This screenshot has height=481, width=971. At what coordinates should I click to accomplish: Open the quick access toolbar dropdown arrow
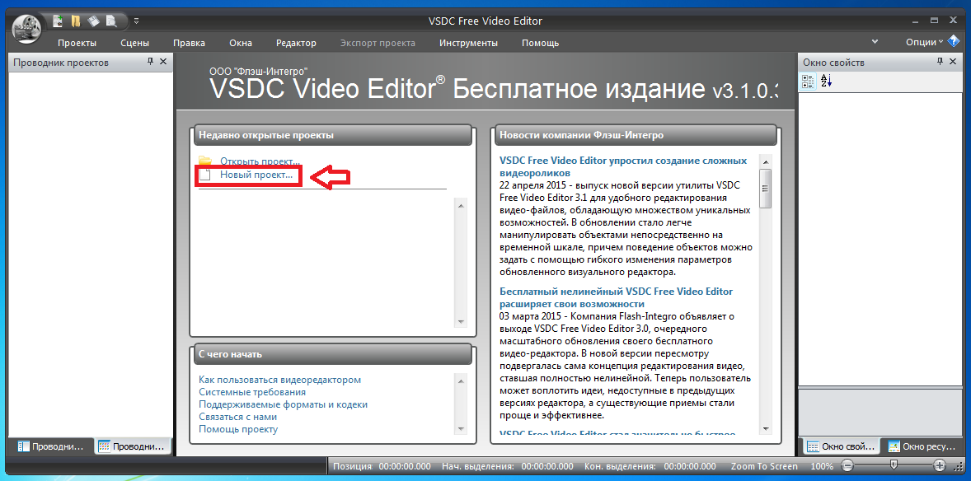pyautogui.click(x=136, y=21)
